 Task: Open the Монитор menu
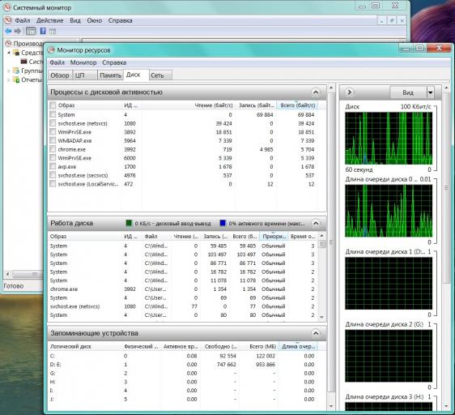[x=83, y=62]
